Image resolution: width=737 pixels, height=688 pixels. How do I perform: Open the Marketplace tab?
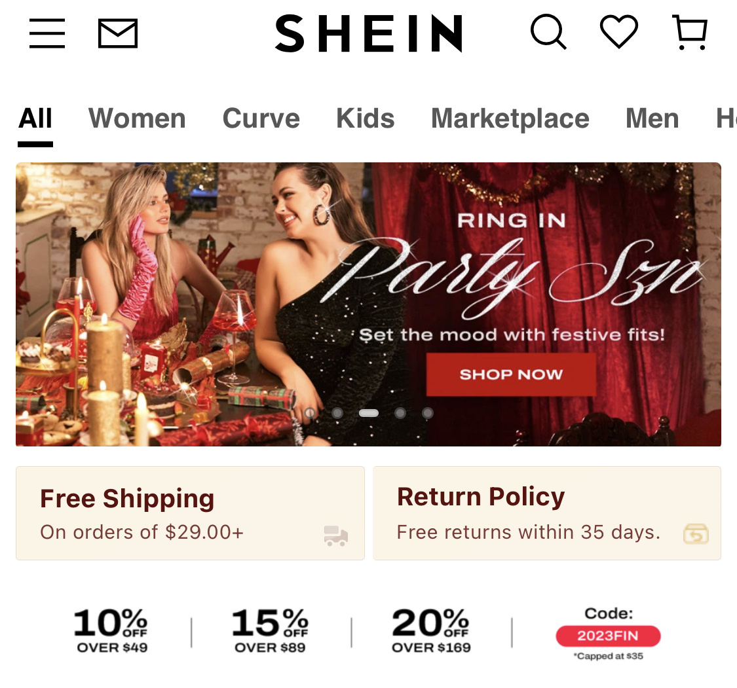click(x=510, y=119)
